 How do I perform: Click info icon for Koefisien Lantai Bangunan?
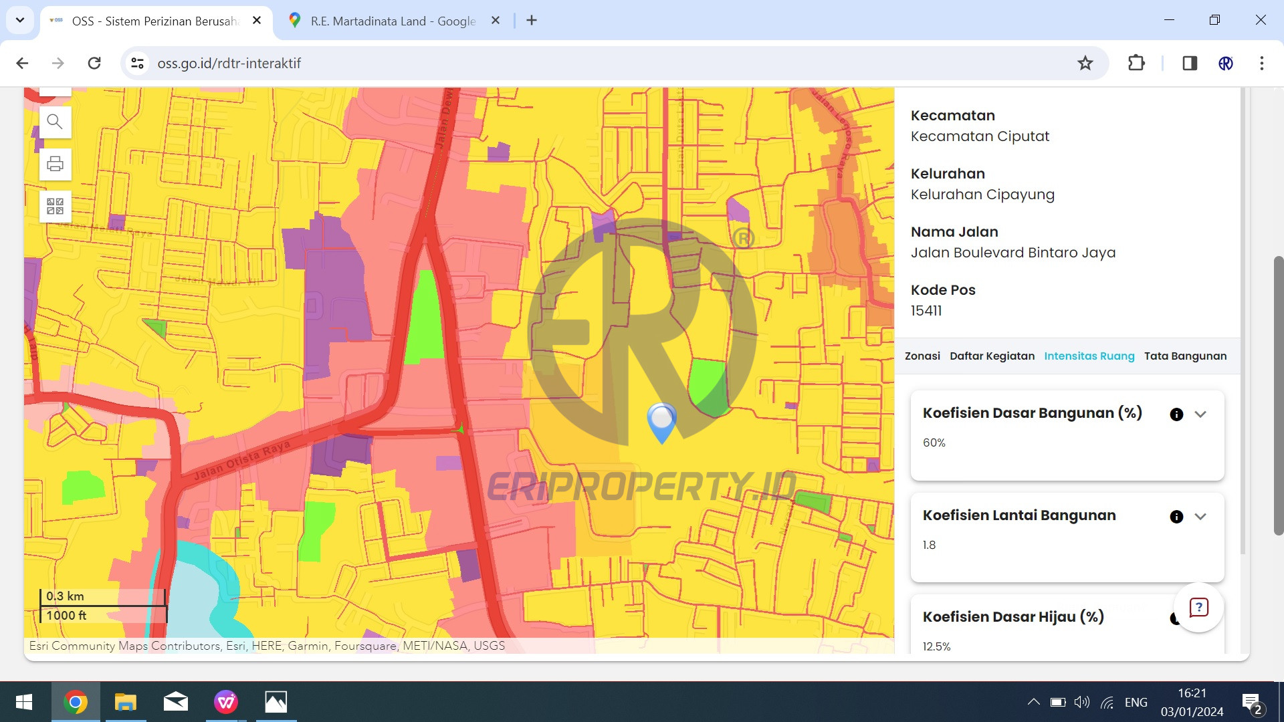pos(1176,517)
